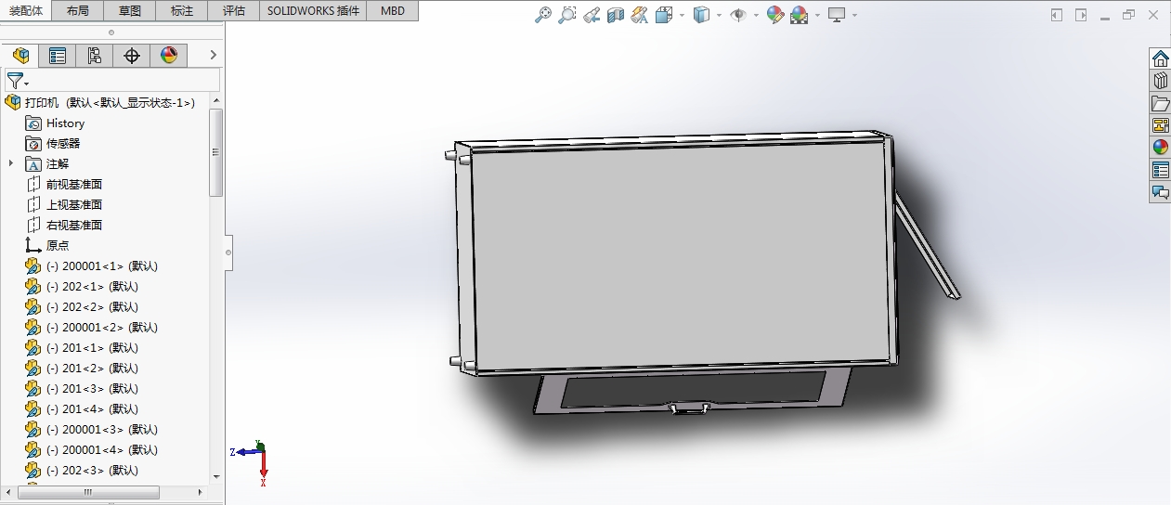Open the 草图 tab

[x=130, y=11]
